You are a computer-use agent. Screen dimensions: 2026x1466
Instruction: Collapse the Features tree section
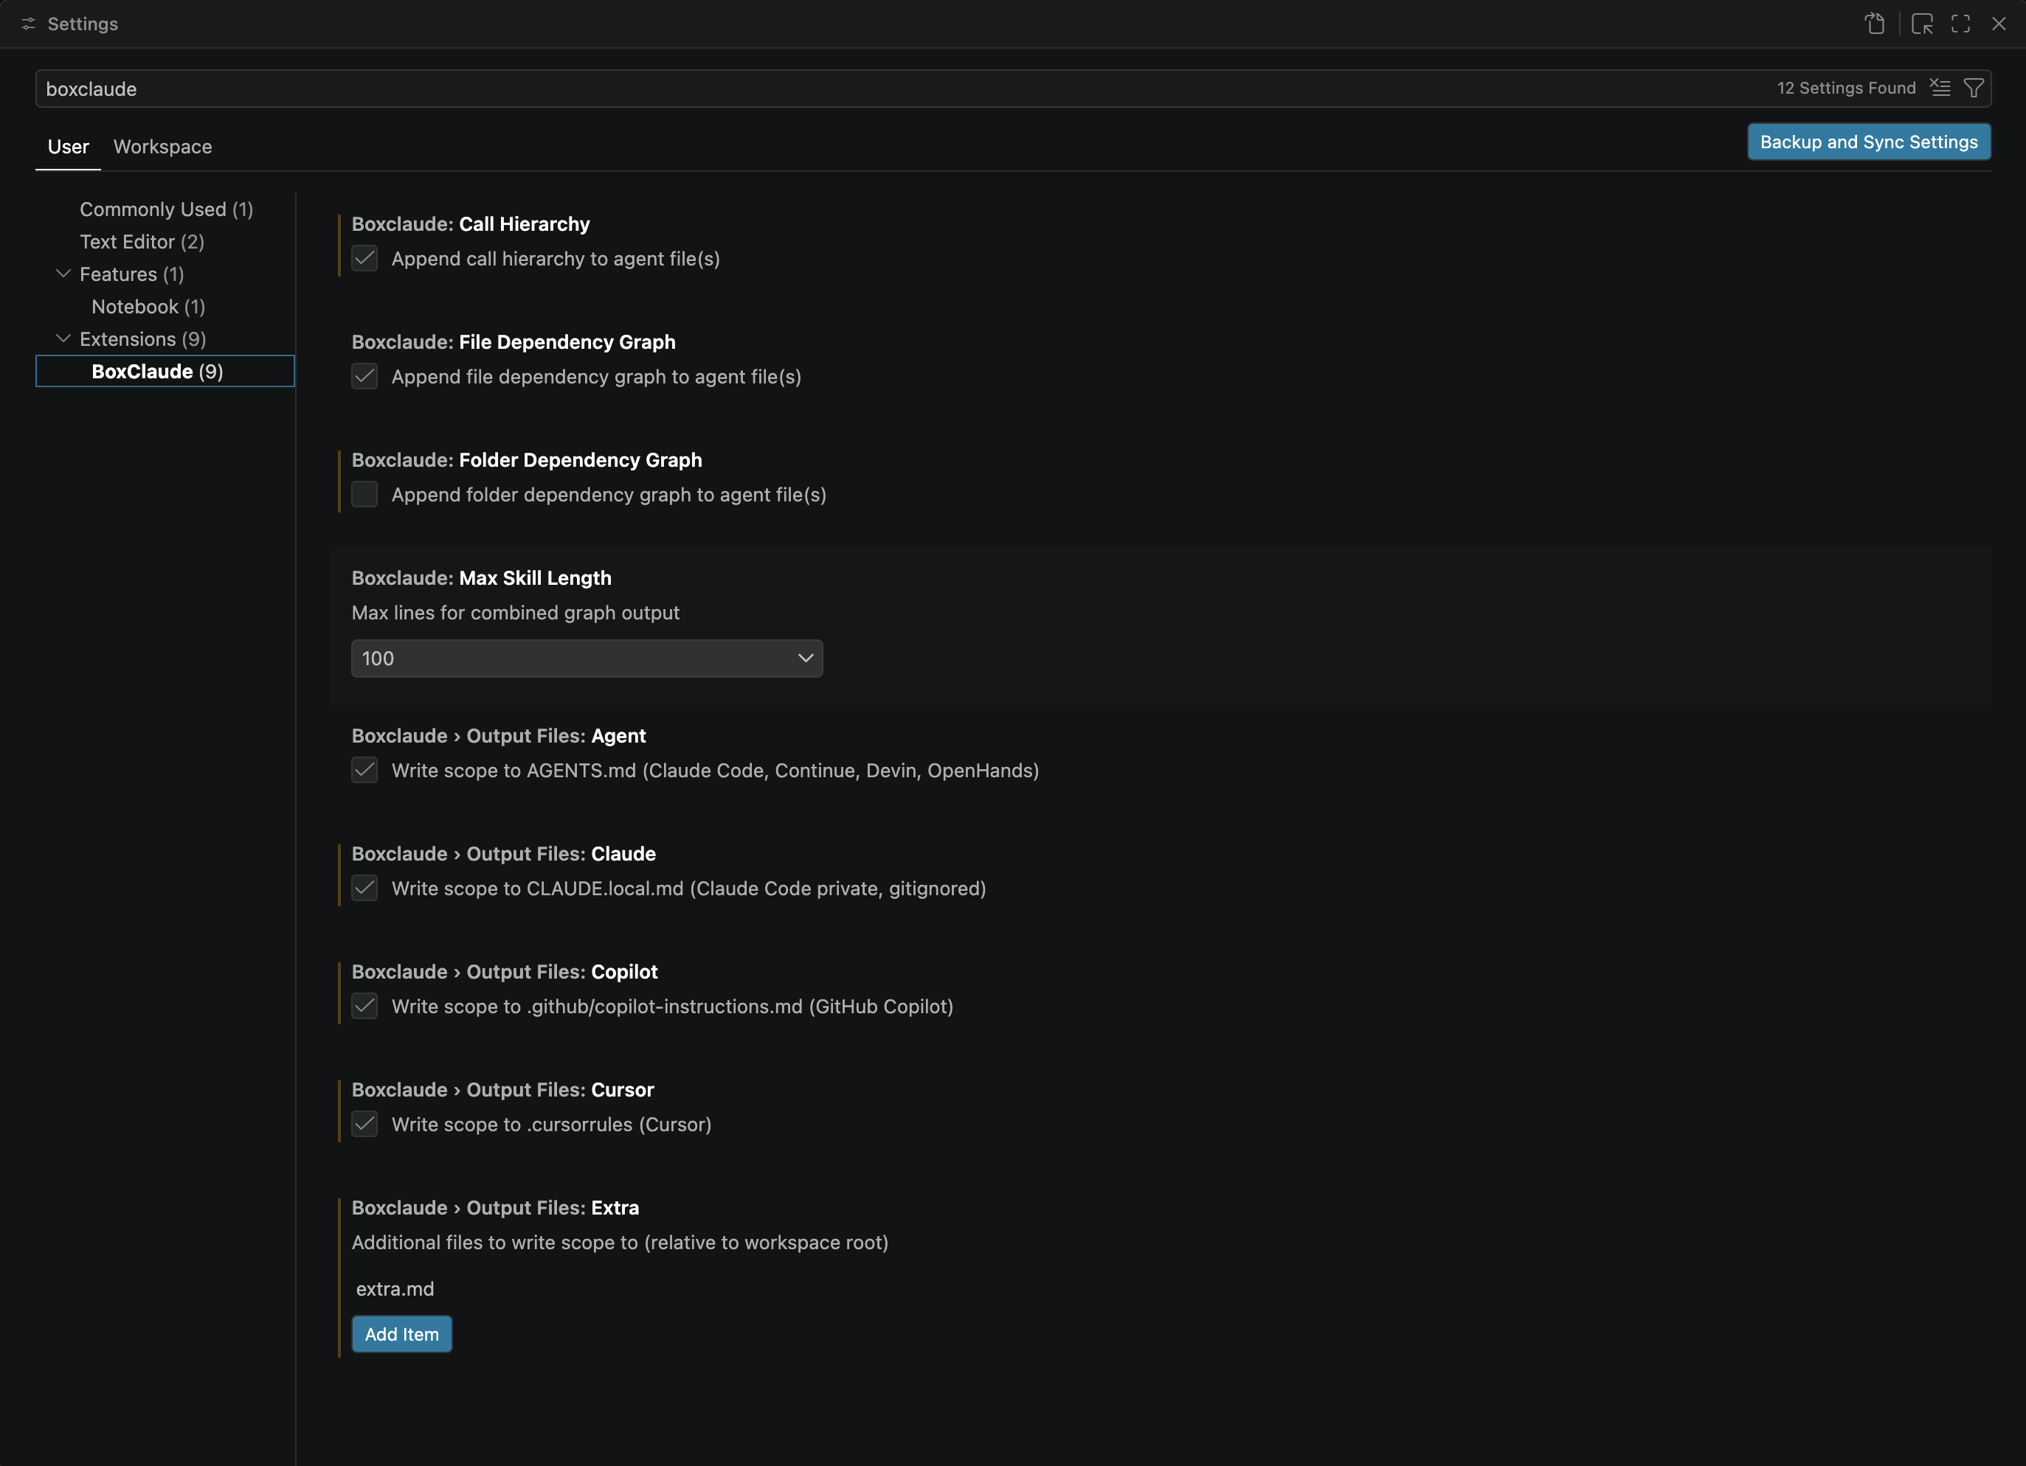[x=63, y=274]
